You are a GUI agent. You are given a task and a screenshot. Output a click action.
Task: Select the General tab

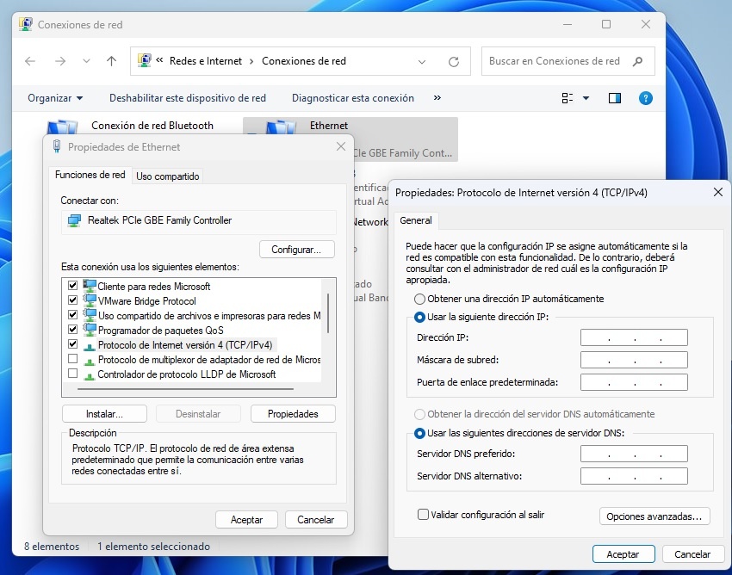point(416,220)
